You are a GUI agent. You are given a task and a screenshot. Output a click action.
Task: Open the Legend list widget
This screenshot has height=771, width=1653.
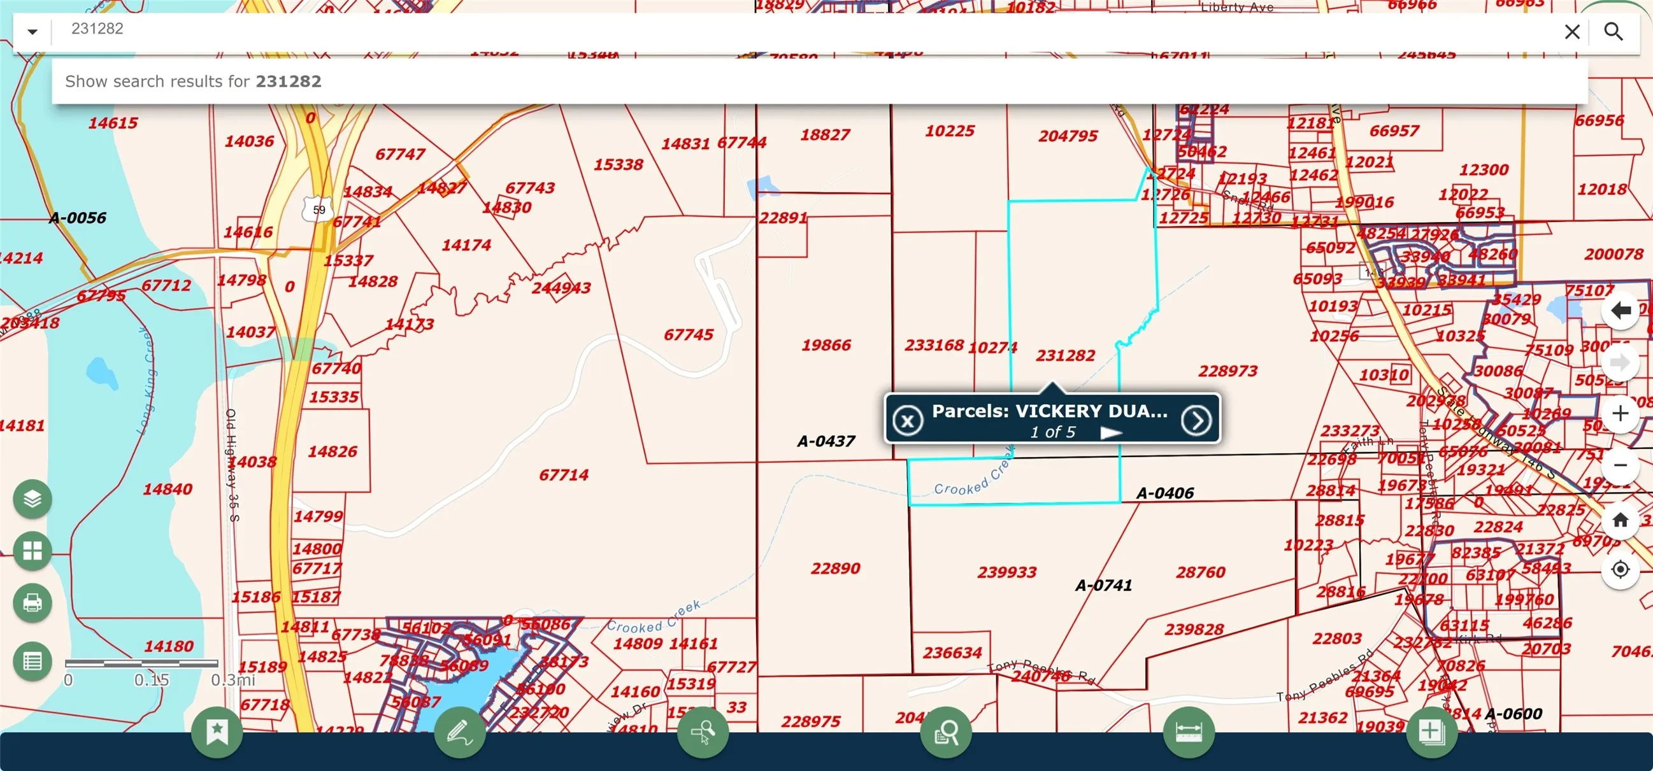32,661
